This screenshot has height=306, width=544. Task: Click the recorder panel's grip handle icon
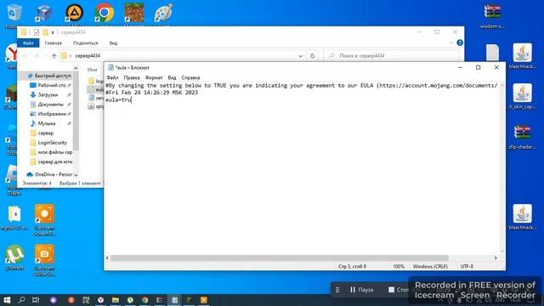pos(337,290)
